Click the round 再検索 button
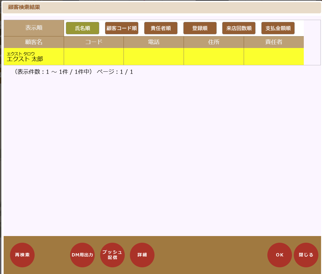322x274 pixels. pos(22,255)
